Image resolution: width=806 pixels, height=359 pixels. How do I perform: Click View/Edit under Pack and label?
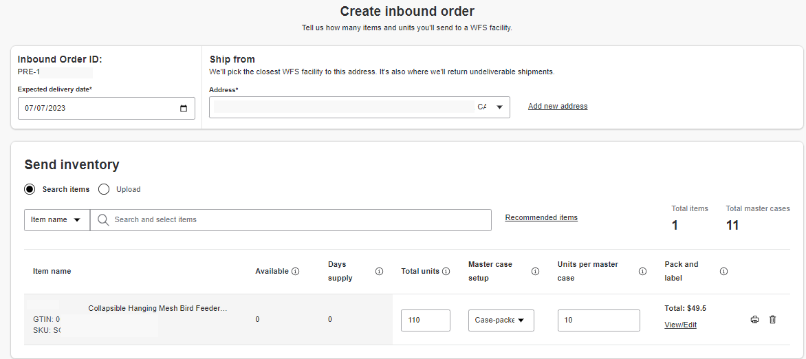click(x=680, y=325)
